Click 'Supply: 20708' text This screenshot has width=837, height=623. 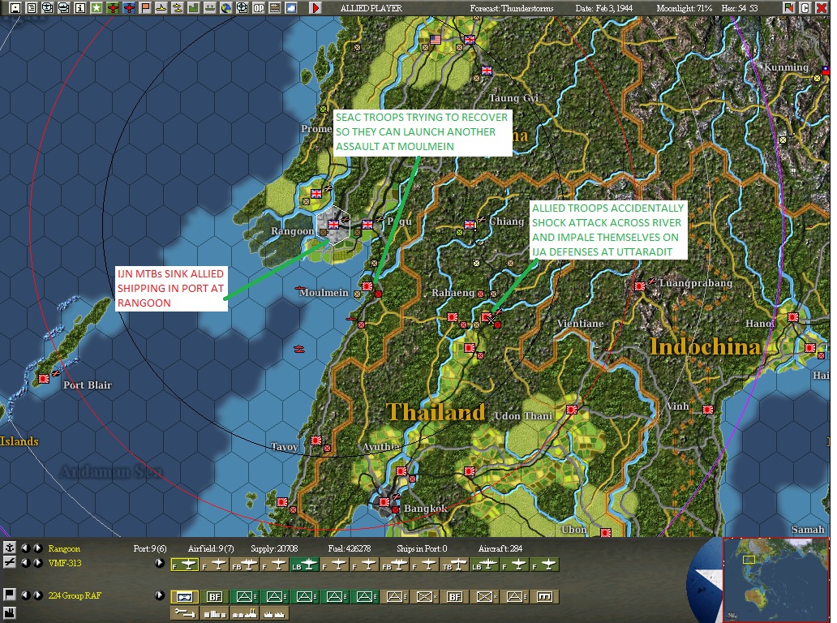[x=274, y=549]
